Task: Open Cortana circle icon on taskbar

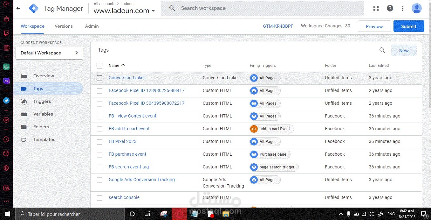Action: (x=132, y=214)
